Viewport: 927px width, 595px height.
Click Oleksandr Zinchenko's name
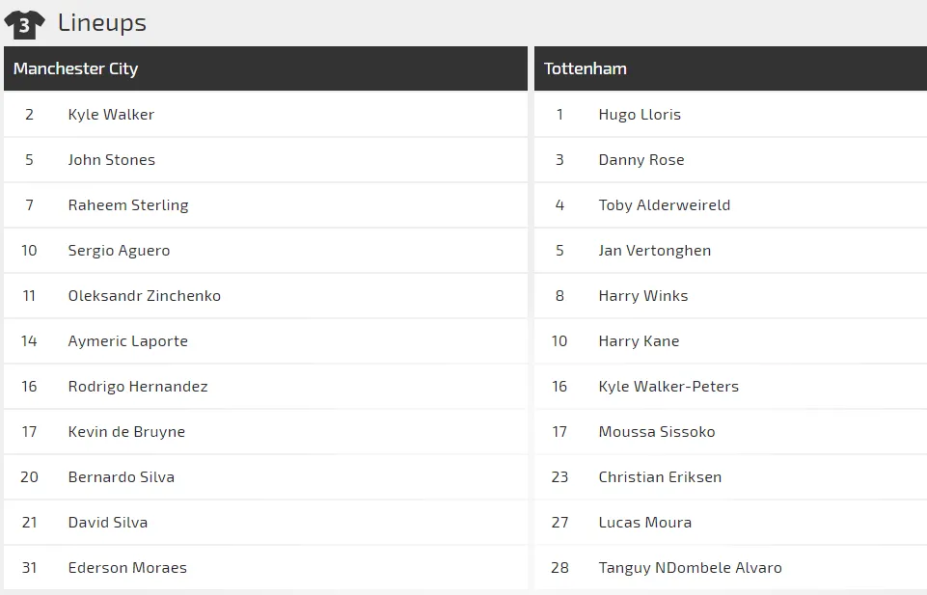tap(144, 296)
